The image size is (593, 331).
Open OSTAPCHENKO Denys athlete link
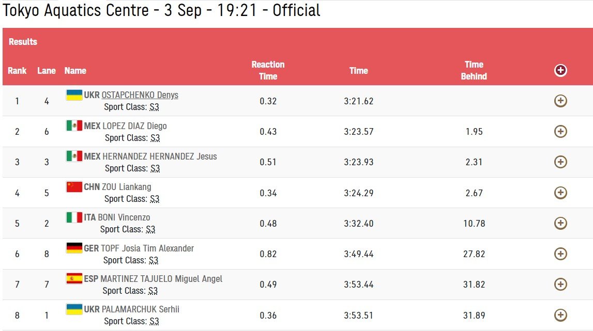140,95
